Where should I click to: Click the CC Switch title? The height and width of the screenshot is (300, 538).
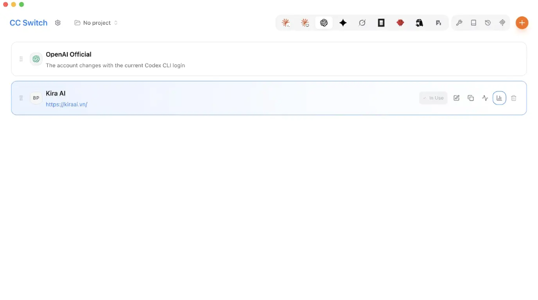pyautogui.click(x=28, y=23)
